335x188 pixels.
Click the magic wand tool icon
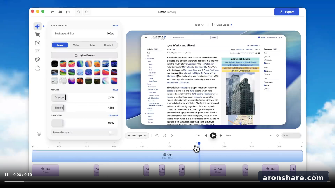165,136
